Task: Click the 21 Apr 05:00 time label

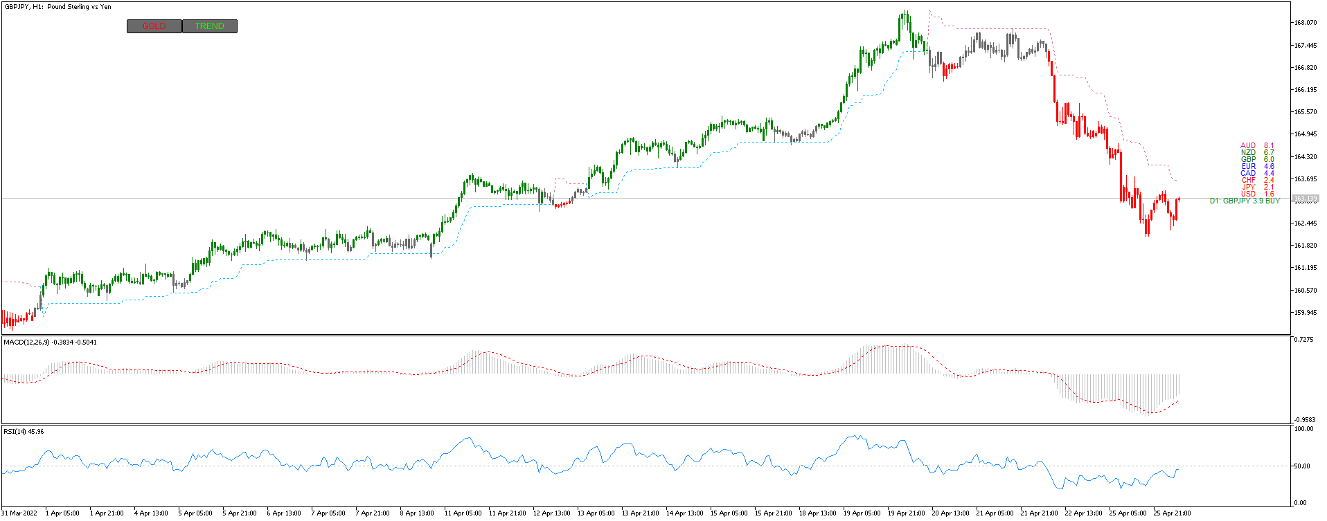Action: pos(995,513)
